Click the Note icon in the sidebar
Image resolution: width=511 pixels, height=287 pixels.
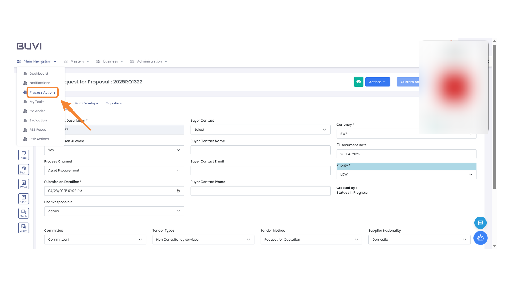point(23,155)
